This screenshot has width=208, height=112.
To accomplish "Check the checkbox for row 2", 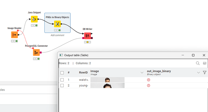I will coord(62,86).
